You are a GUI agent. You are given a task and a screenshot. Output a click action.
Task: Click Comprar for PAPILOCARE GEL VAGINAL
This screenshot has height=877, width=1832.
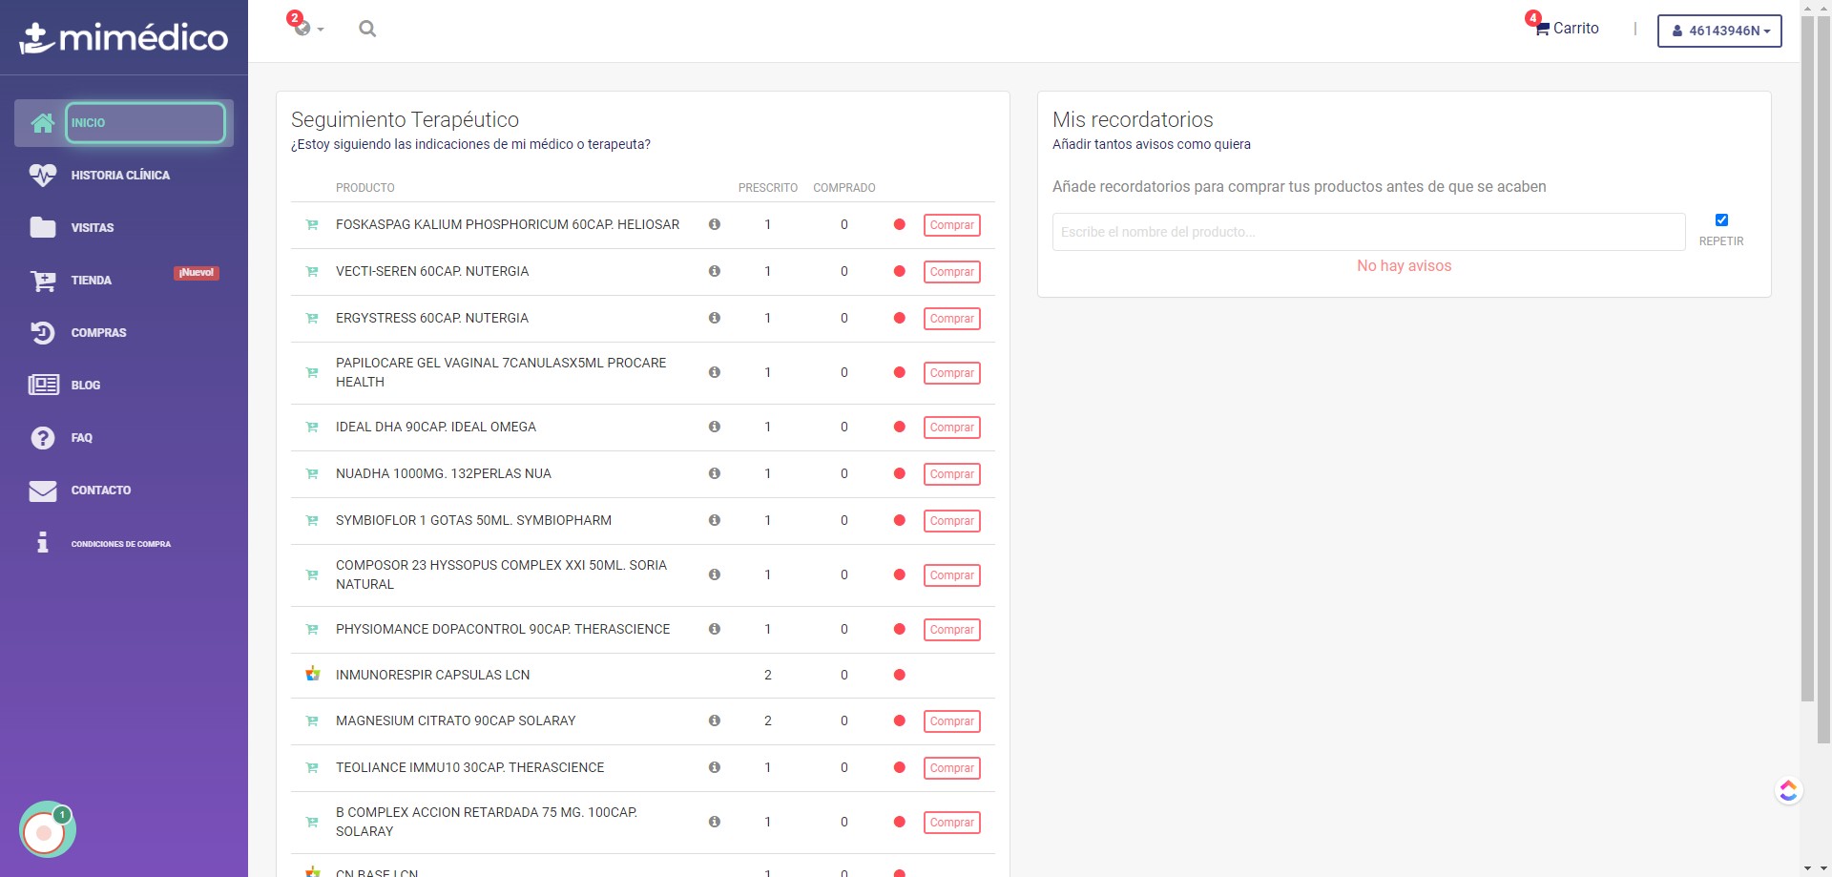pyautogui.click(x=951, y=373)
